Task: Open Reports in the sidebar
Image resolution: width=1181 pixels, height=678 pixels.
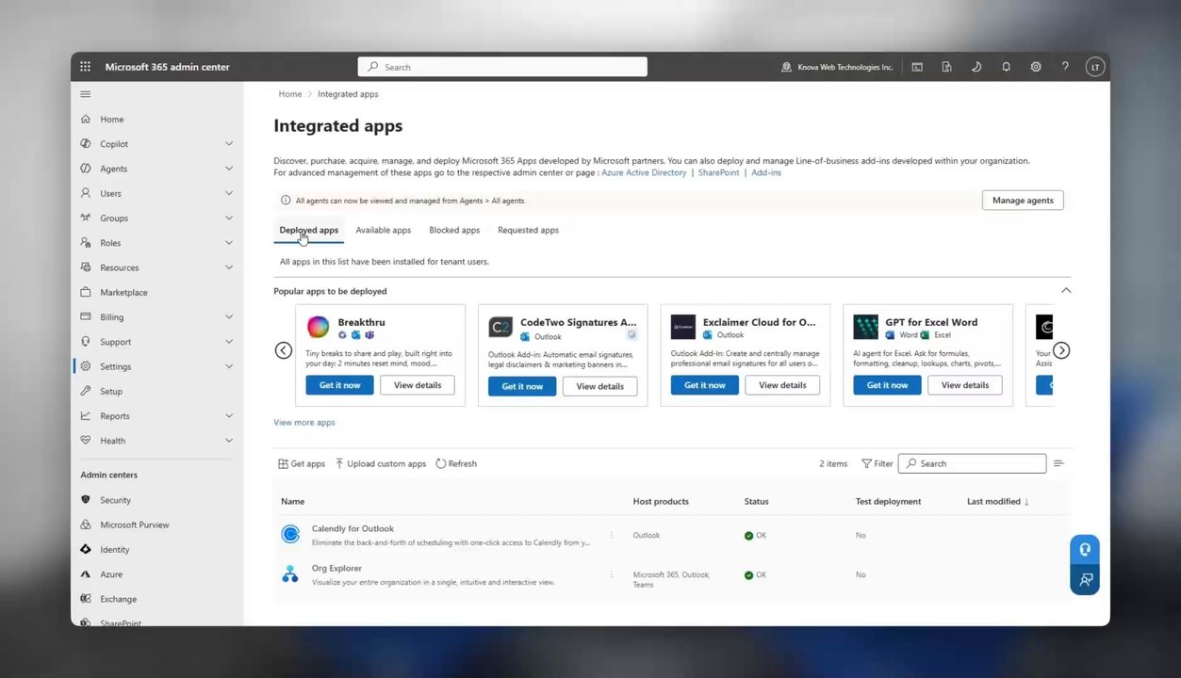Action: pos(115,416)
